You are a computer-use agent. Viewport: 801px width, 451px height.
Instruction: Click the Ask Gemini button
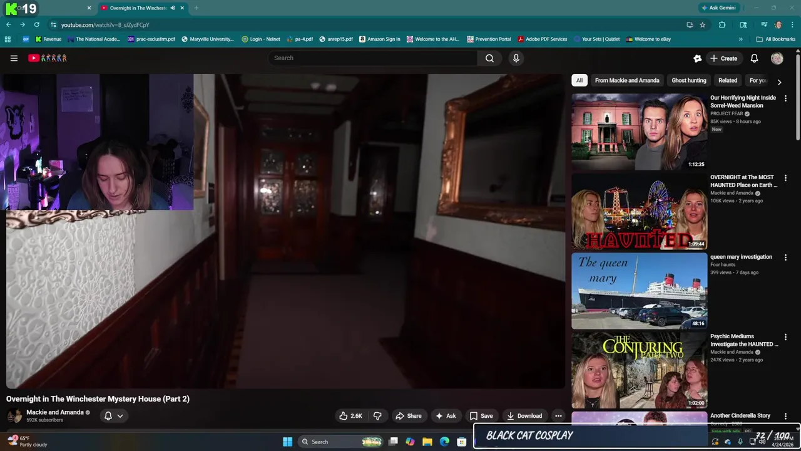pyautogui.click(x=718, y=8)
